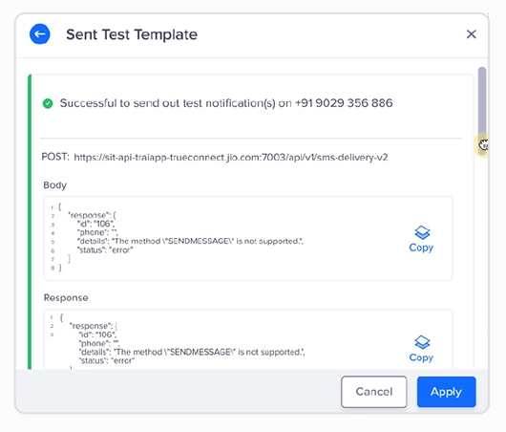
Task: Click the "status": "error" line in Body
Action: [105, 249]
